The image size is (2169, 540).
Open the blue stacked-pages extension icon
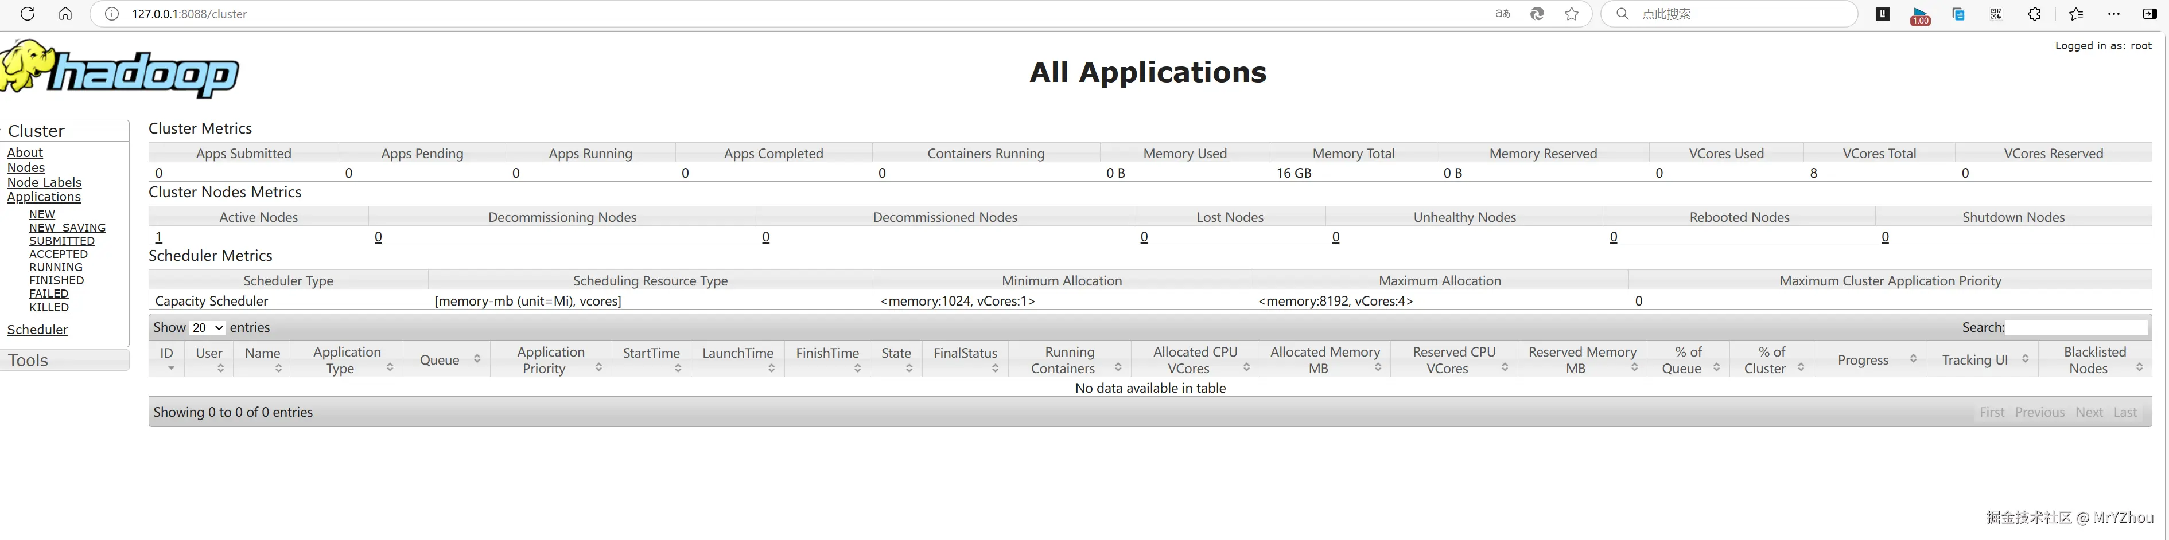coord(1958,14)
